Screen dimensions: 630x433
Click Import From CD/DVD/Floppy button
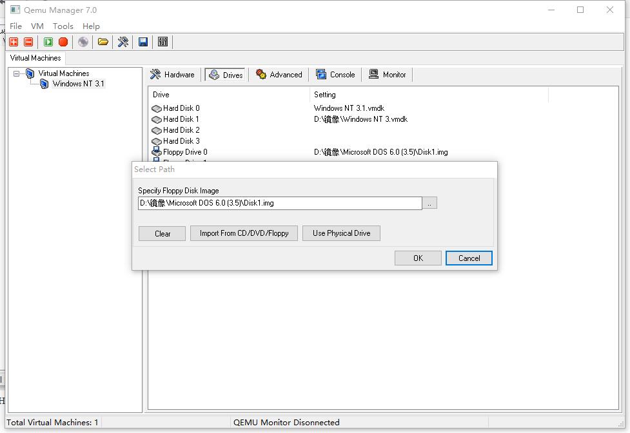pyautogui.click(x=244, y=233)
